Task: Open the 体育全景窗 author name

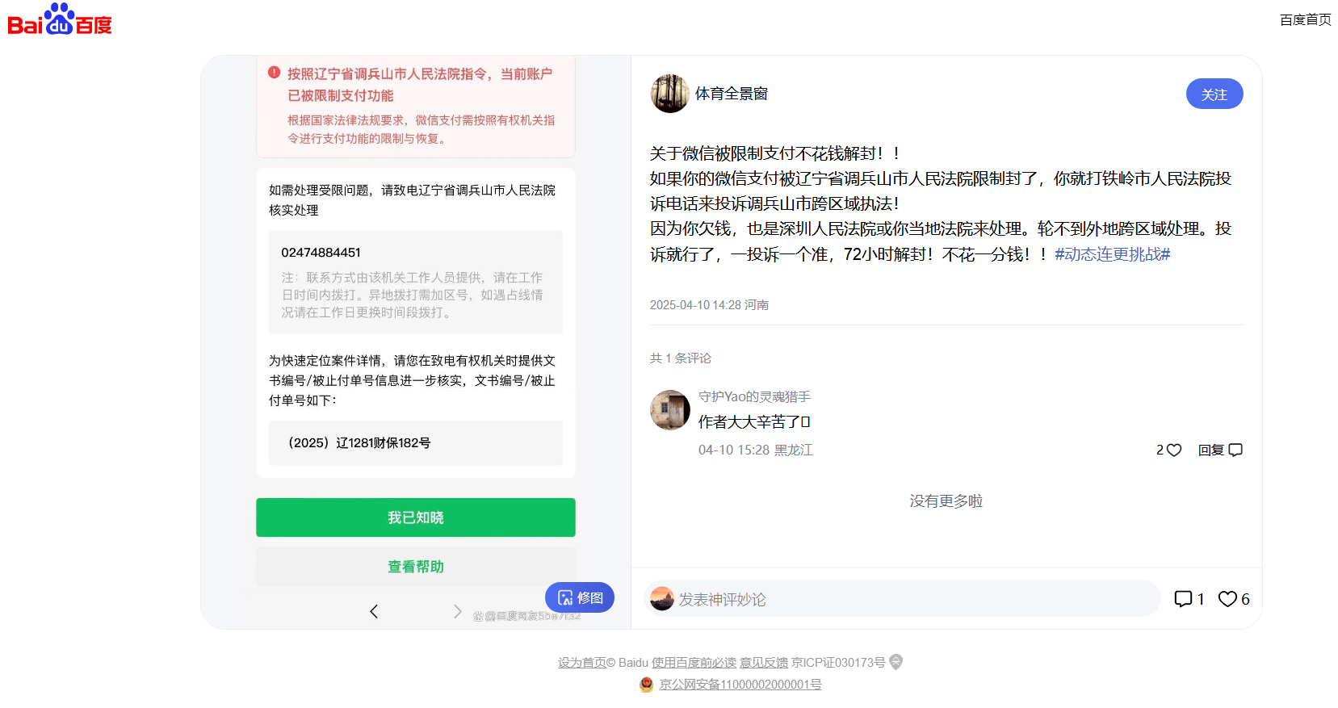Action: point(732,94)
